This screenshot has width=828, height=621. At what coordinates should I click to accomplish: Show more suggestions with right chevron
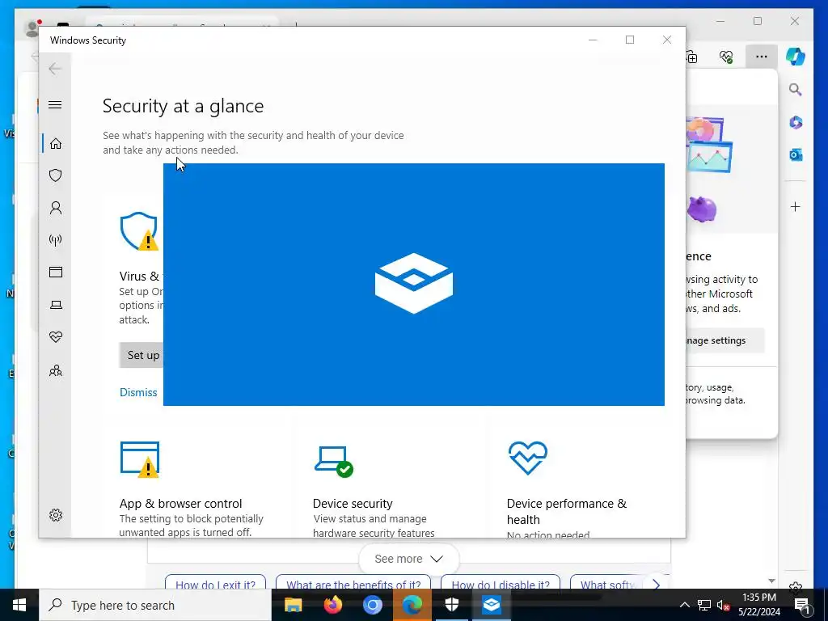click(656, 584)
